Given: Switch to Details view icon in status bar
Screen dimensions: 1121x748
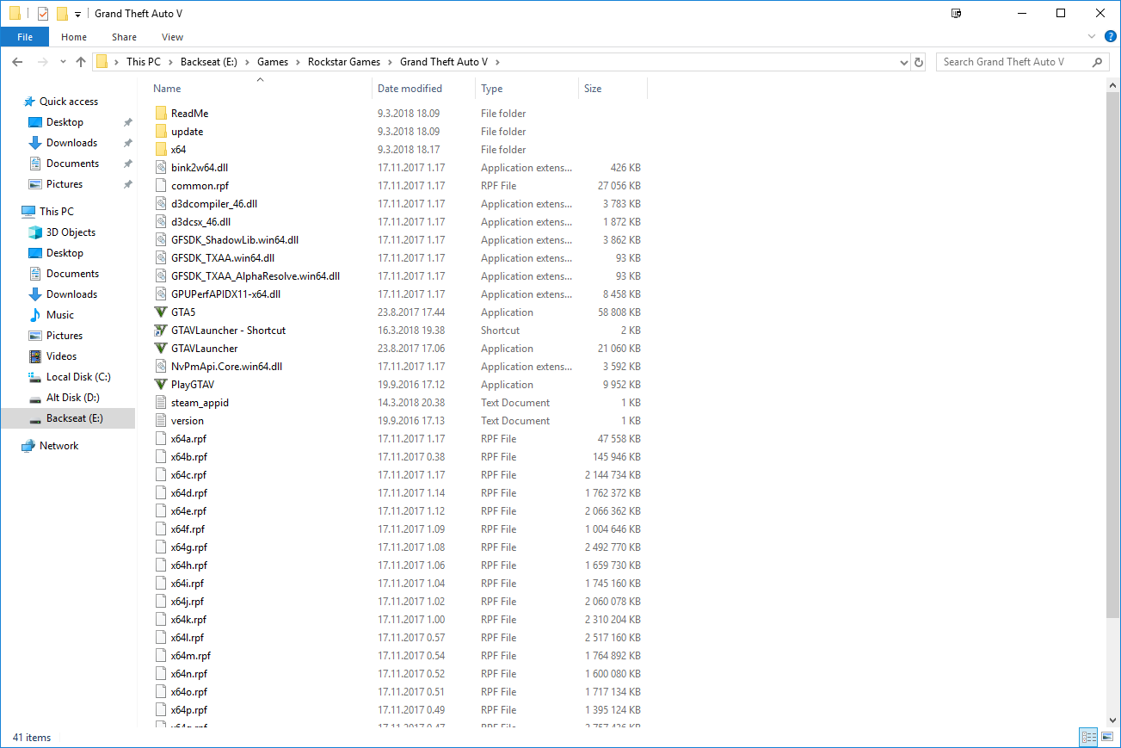Looking at the screenshot, I should click(x=1088, y=738).
